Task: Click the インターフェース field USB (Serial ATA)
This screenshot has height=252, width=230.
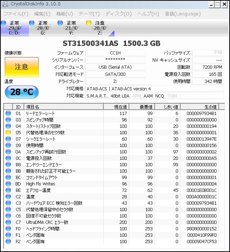Action: click(x=115, y=67)
